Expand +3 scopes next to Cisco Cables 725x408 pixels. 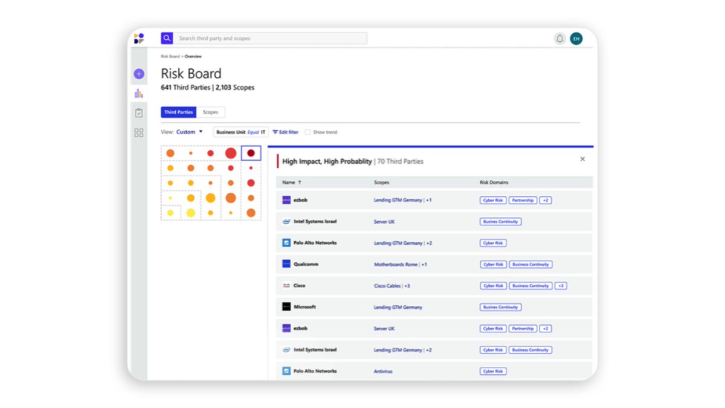coord(407,286)
